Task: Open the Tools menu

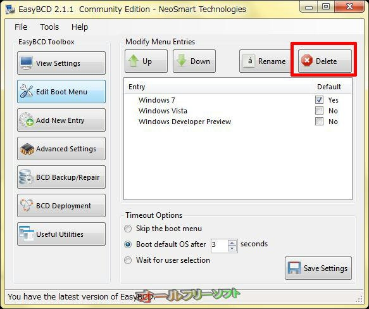Action: click(49, 27)
